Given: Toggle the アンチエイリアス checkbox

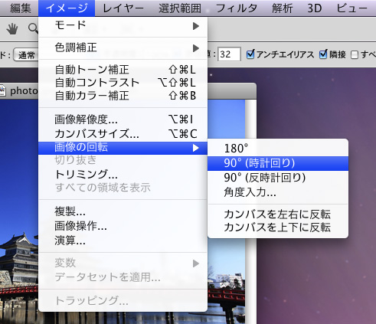Looking at the screenshot, I should point(250,54).
